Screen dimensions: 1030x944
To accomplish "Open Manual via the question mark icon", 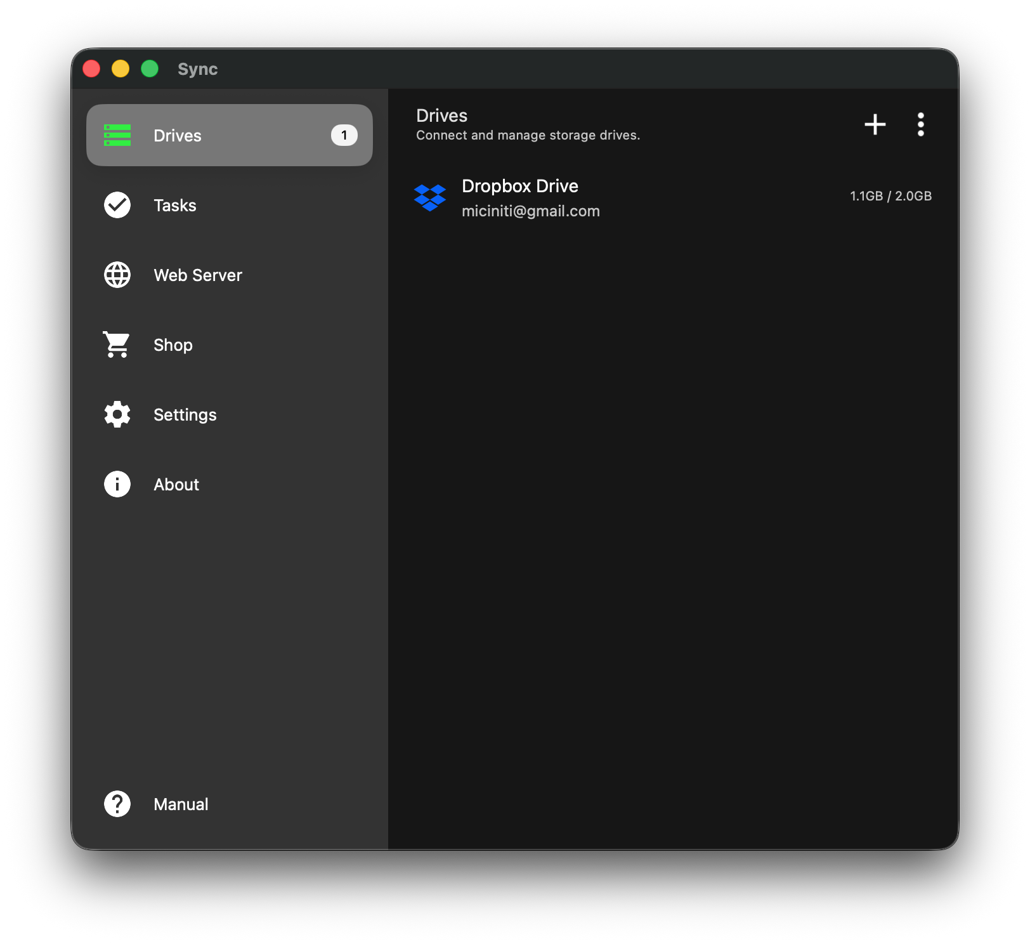I will point(117,804).
